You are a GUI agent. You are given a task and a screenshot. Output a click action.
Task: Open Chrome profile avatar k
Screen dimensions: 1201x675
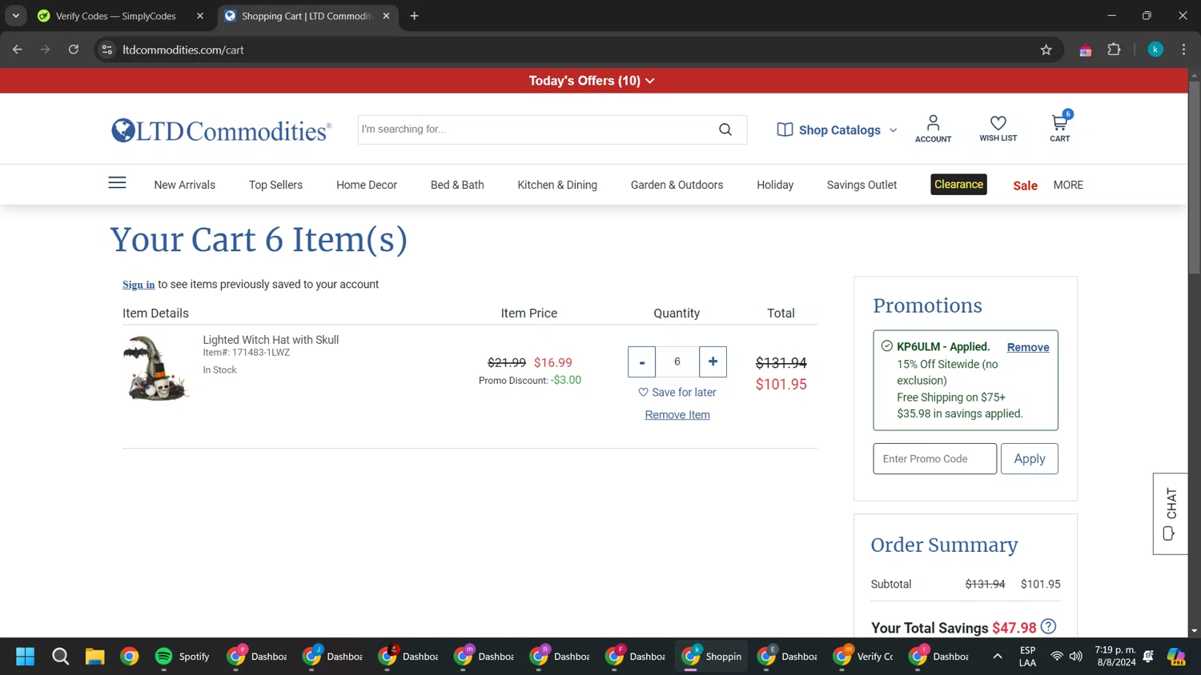1155,50
